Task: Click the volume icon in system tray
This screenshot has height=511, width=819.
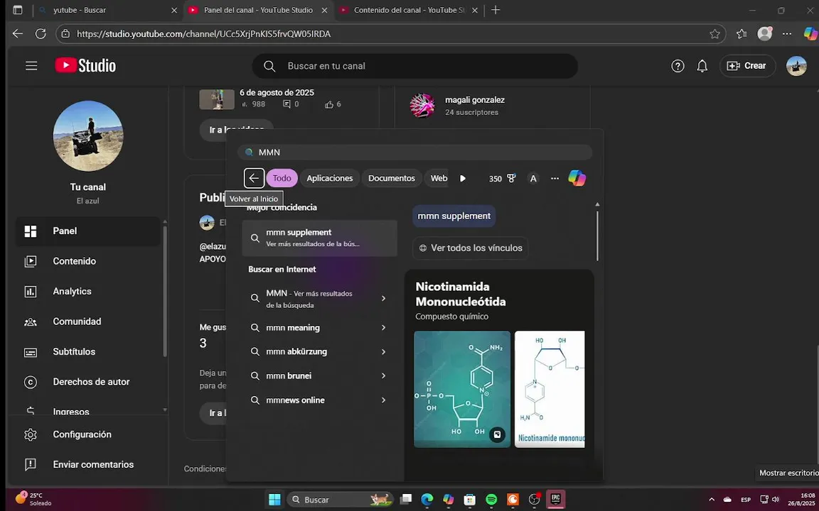Action: pyautogui.click(x=776, y=500)
